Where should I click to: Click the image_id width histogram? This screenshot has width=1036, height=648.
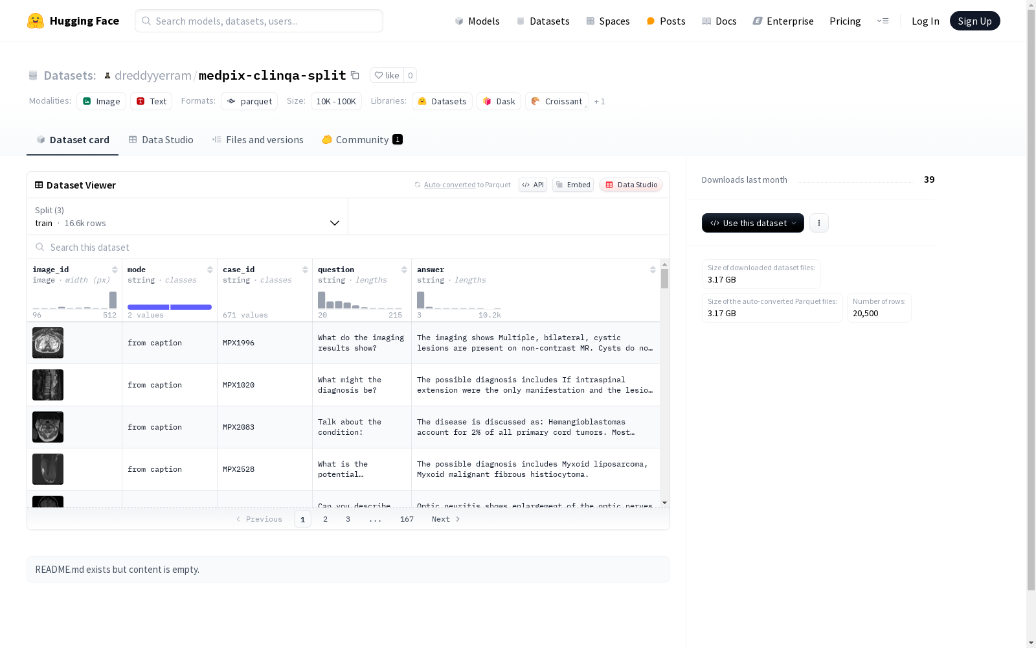(x=74, y=300)
